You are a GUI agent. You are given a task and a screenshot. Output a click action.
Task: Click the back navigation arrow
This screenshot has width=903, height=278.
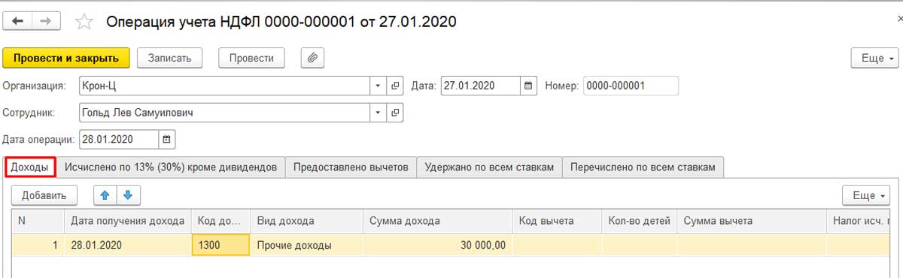18,22
